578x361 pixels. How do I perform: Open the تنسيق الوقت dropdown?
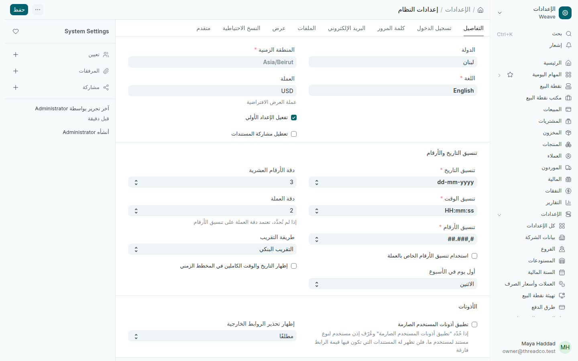[393, 211]
